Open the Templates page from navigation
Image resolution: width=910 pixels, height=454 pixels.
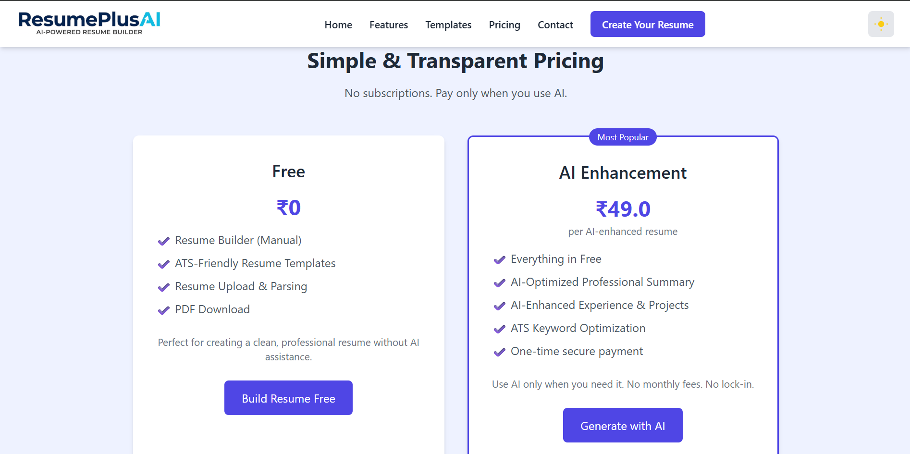[448, 25]
